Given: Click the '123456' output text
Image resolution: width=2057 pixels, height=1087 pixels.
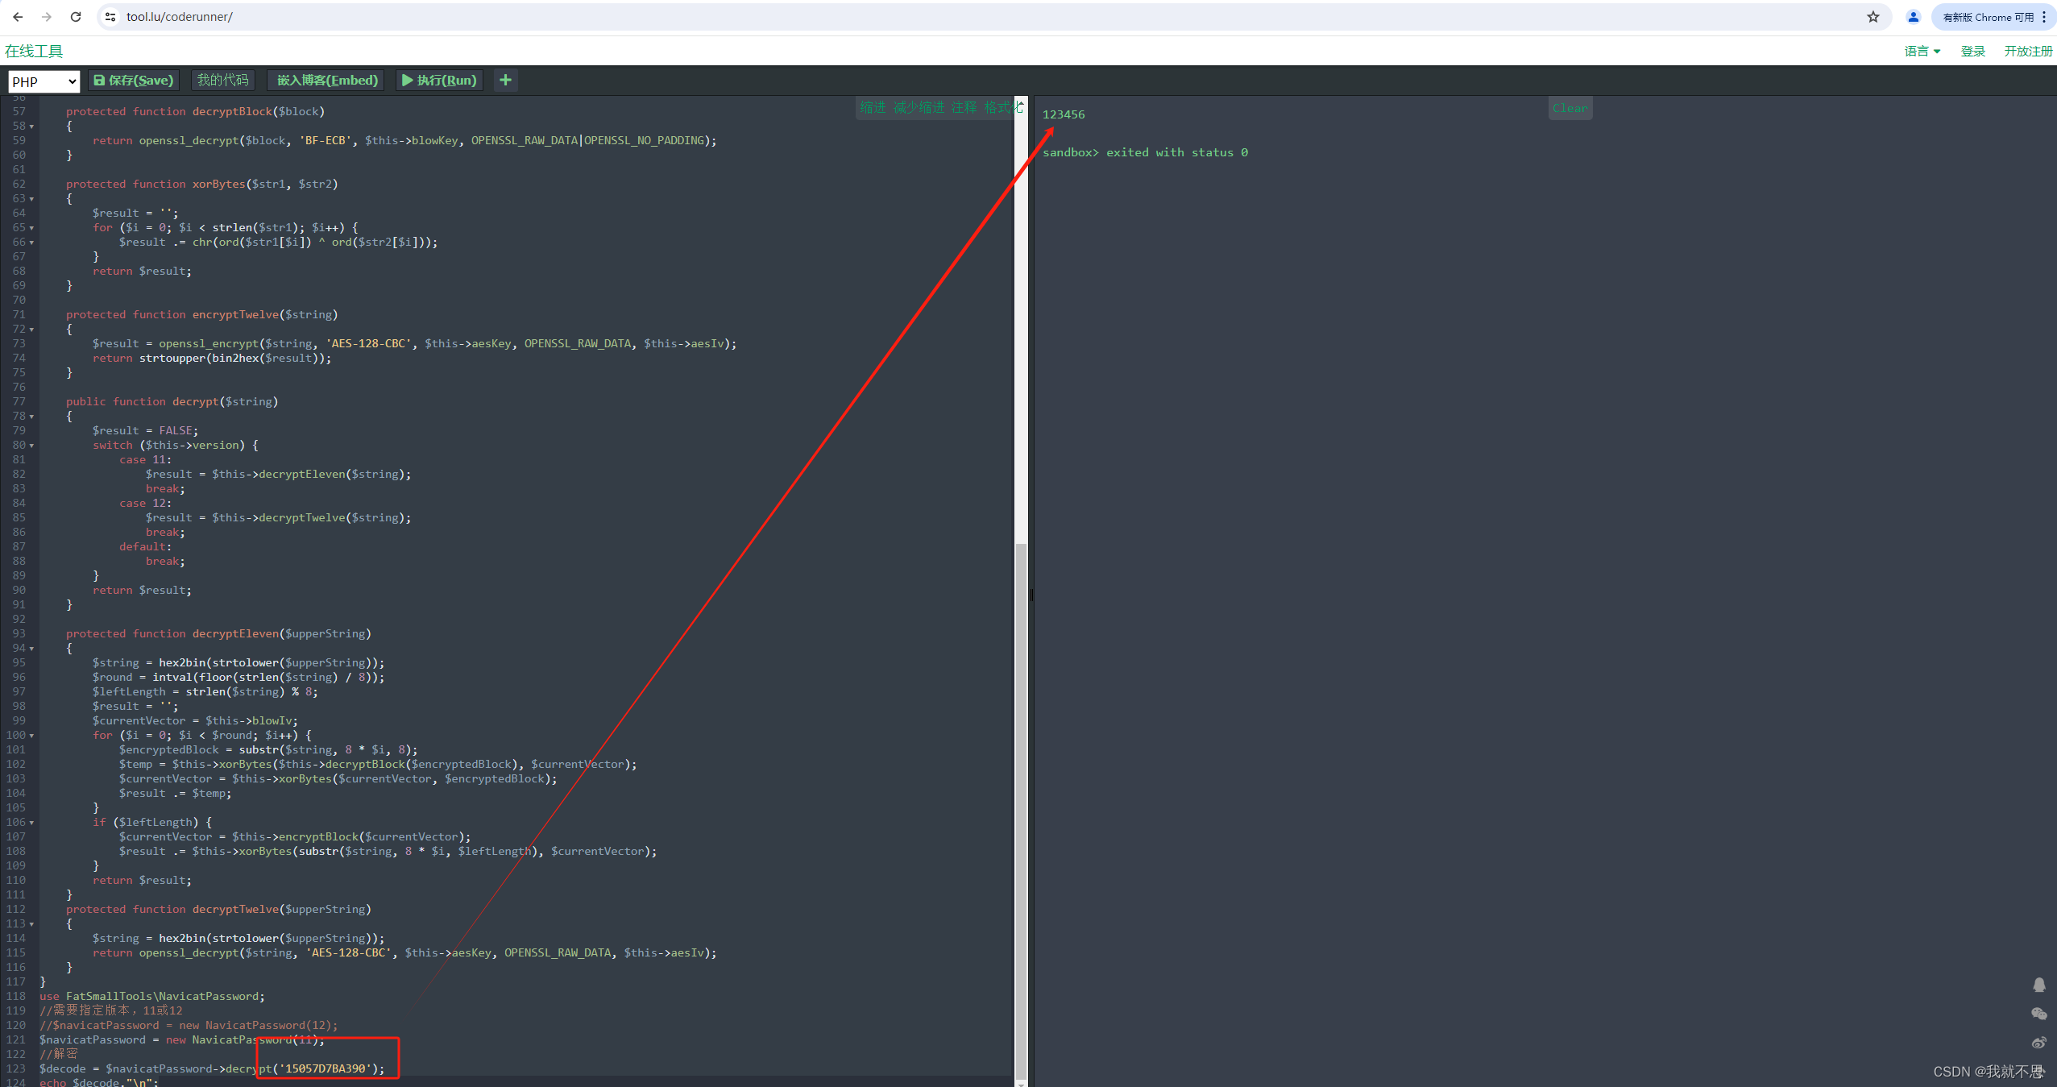Looking at the screenshot, I should click(x=1064, y=114).
